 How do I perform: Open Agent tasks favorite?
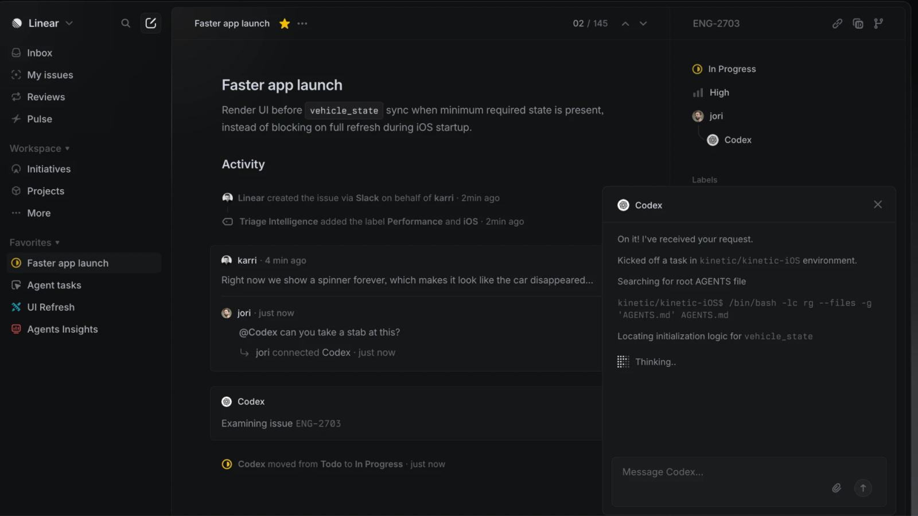(x=85, y=285)
